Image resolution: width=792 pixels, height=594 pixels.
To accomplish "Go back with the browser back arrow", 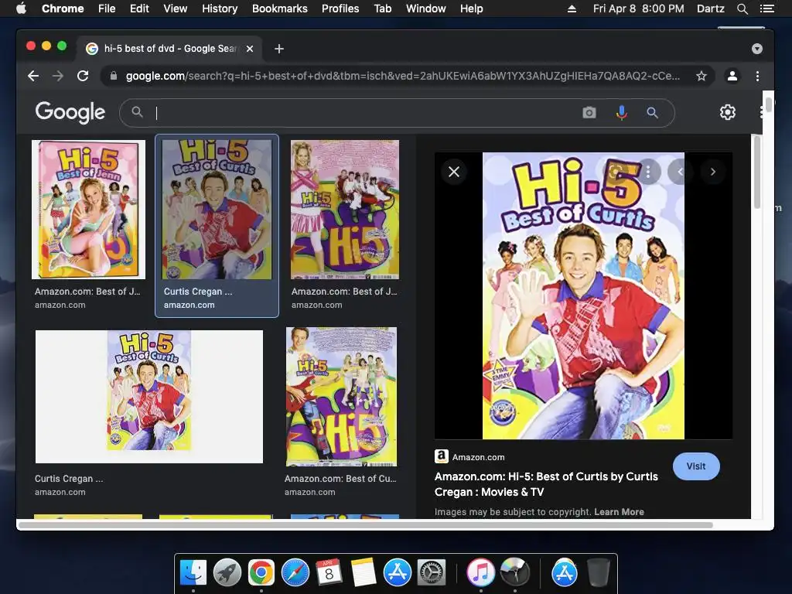I will 33,76.
